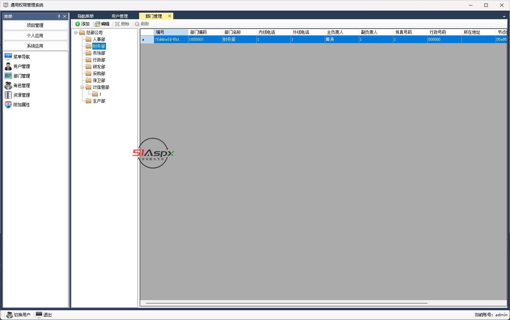Image resolution: width=510 pixels, height=320 pixels.
Task: Click the 外线电话 column header
Action: pos(308,32)
